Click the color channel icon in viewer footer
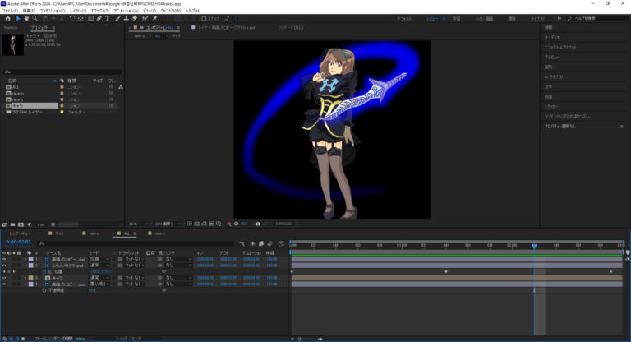This screenshot has height=342, width=631. (229, 224)
